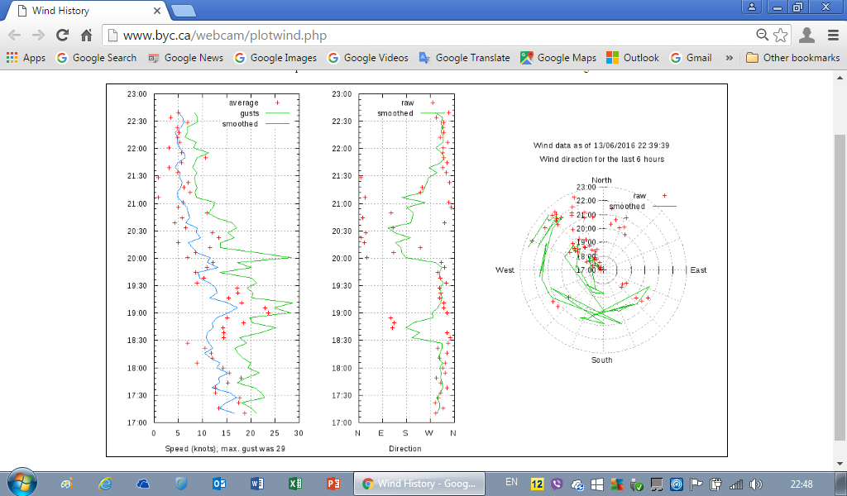Screen dimensions: 847x496
Task: Bookmark this page with the star icon
Action: [780, 36]
